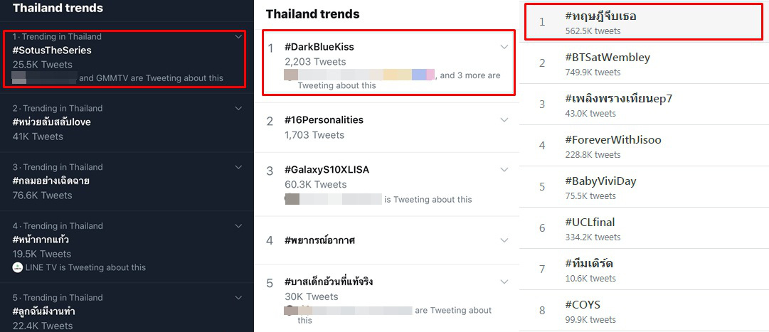Open the #เพลิงพรางเทียนep7 trend
This screenshot has height=332, width=769.
pos(618,99)
